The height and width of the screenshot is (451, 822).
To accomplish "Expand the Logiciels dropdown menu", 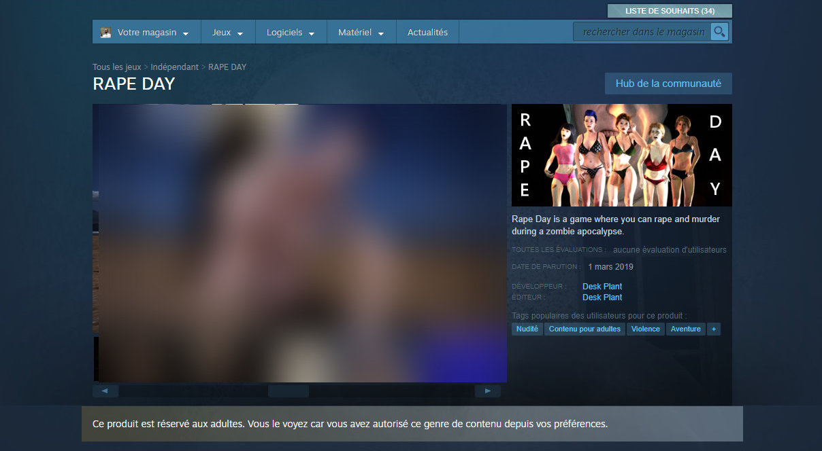I will (291, 33).
